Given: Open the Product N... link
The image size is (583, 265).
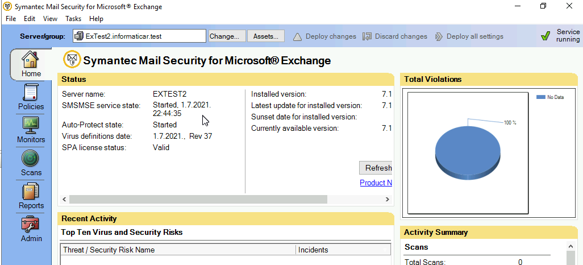Looking at the screenshot, I should [376, 183].
